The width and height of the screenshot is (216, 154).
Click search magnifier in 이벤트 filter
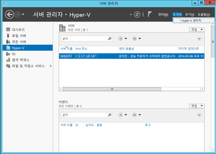pos(110,115)
